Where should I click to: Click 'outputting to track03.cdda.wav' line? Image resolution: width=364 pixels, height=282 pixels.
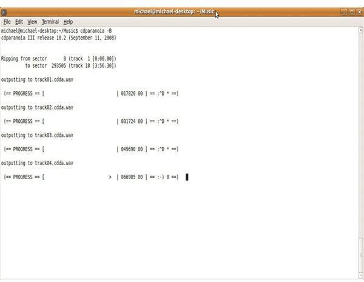(x=37, y=135)
